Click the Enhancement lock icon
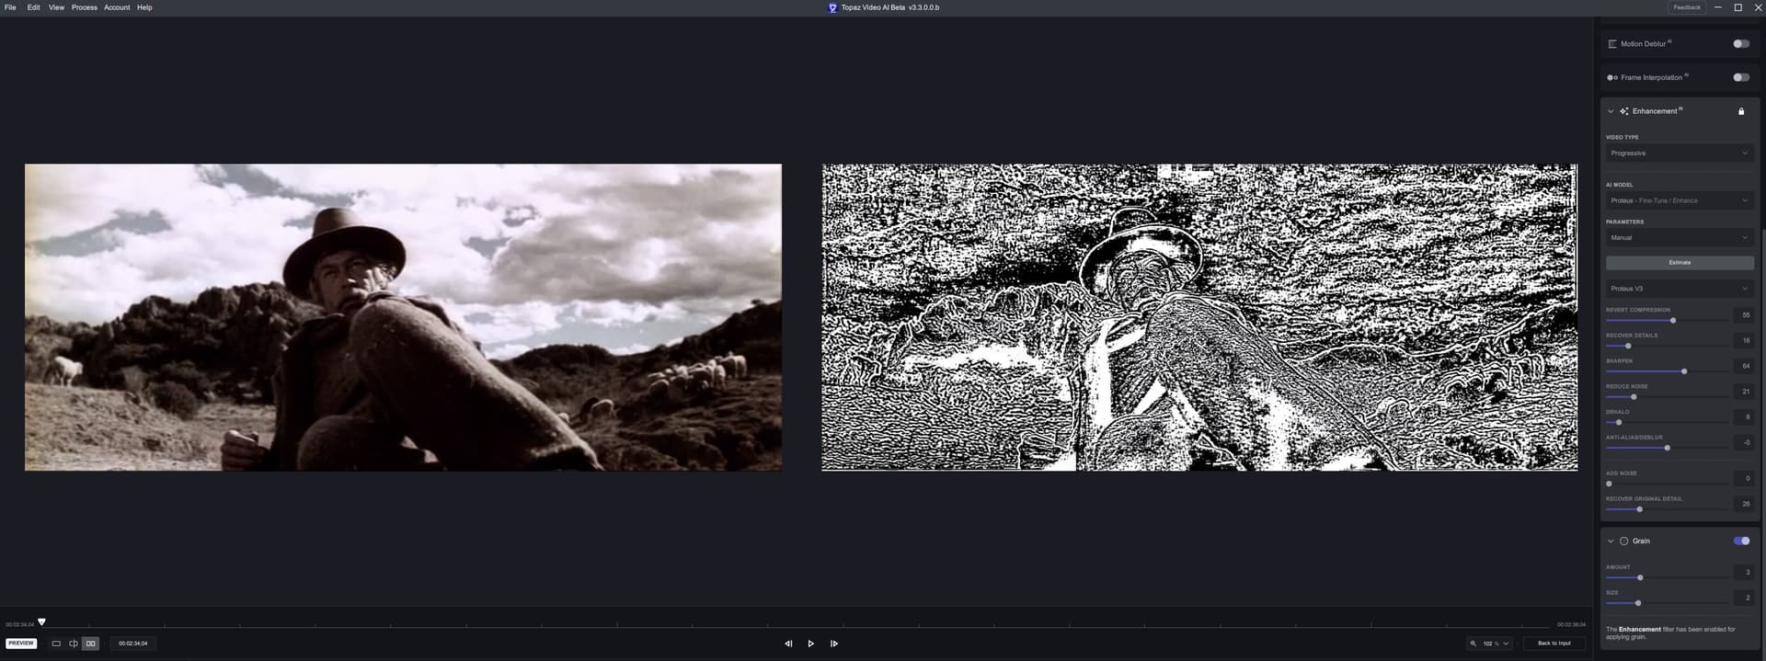1766x661 pixels. pos(1741,111)
